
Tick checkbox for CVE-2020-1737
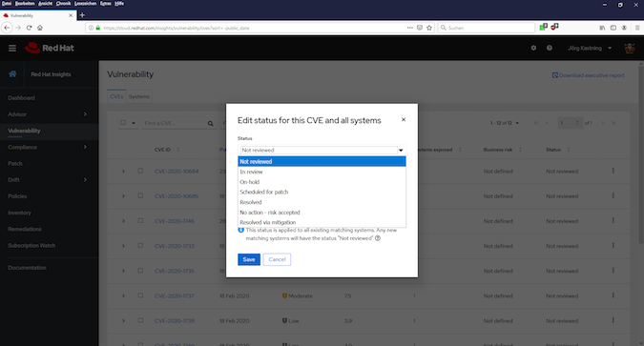pos(140,295)
